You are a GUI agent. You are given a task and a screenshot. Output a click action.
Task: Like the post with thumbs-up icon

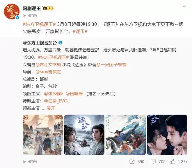coord(173,162)
